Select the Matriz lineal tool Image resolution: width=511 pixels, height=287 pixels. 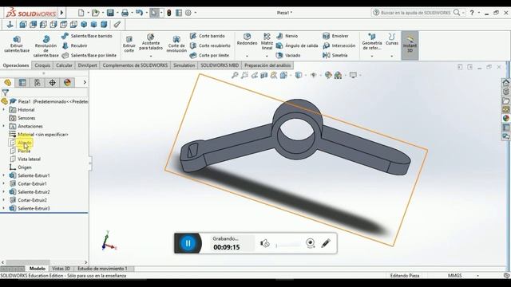point(267,41)
